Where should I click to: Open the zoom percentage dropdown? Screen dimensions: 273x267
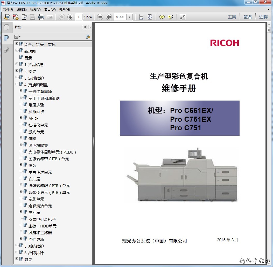pyautogui.click(x=130, y=17)
